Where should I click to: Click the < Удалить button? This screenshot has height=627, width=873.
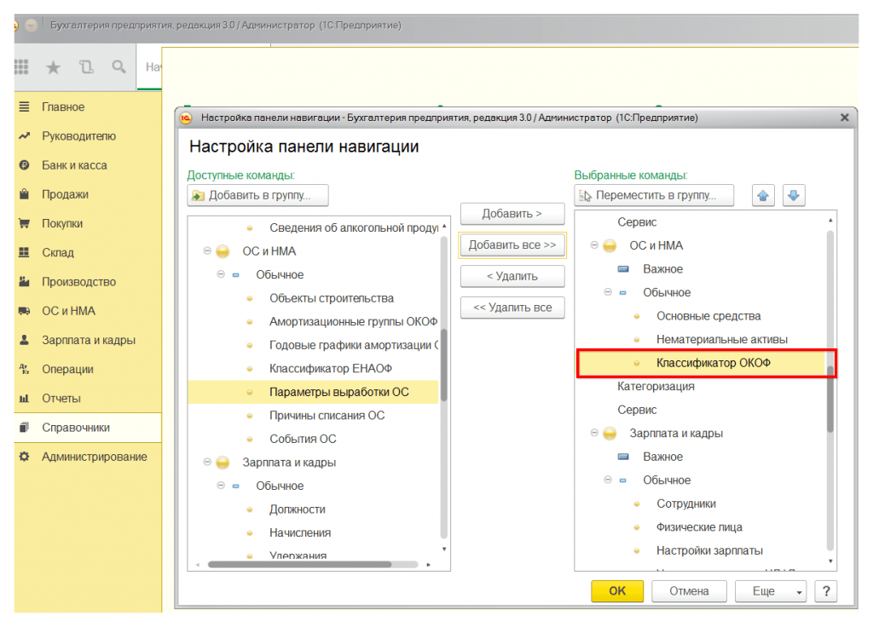click(x=512, y=277)
